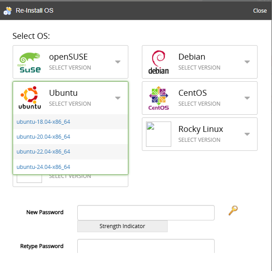Image resolution: width=272 pixels, height=271 pixels.
Task: Close the Re-Install OS dialog
Action: pos(260,11)
